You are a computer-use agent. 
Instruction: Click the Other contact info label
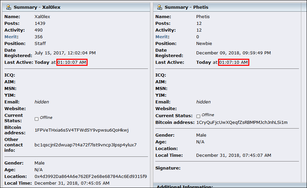coord(14,145)
